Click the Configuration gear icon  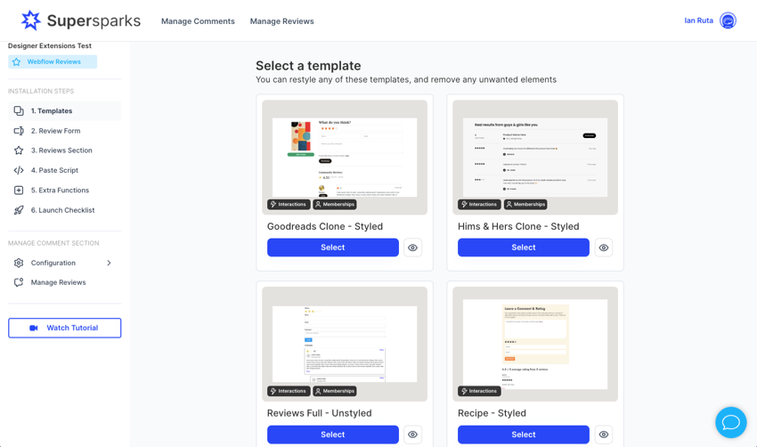click(19, 263)
